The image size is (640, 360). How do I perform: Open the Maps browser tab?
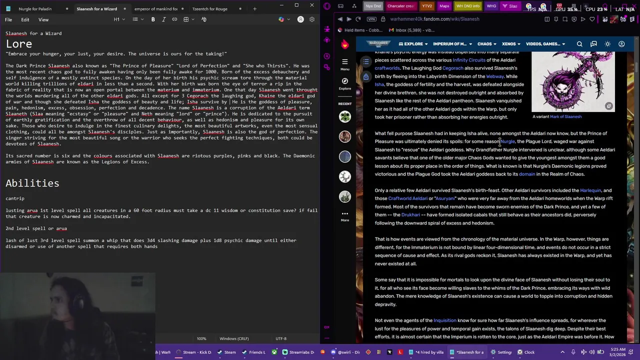tap(444, 6)
